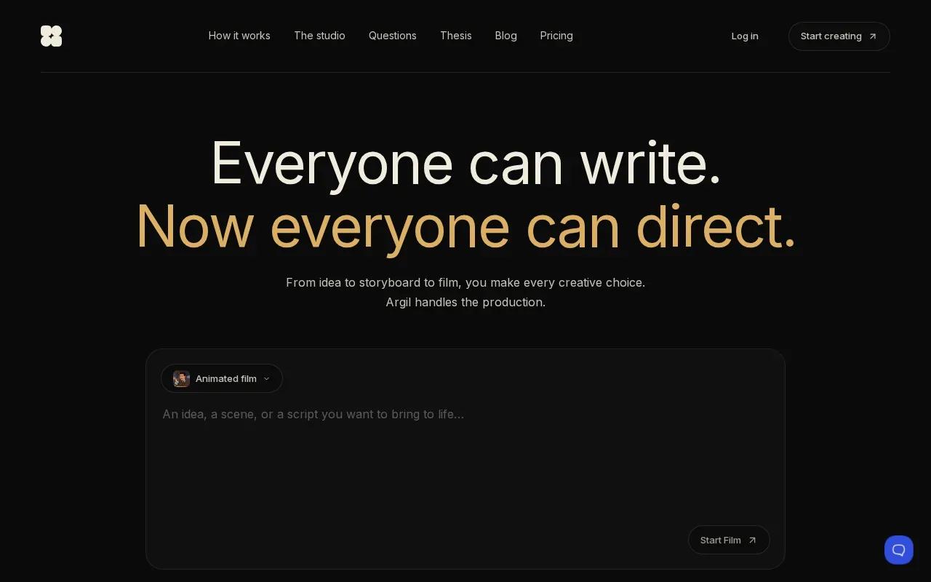Expand the Animated film chevron
The width and height of the screenshot is (931, 582).
click(266, 378)
